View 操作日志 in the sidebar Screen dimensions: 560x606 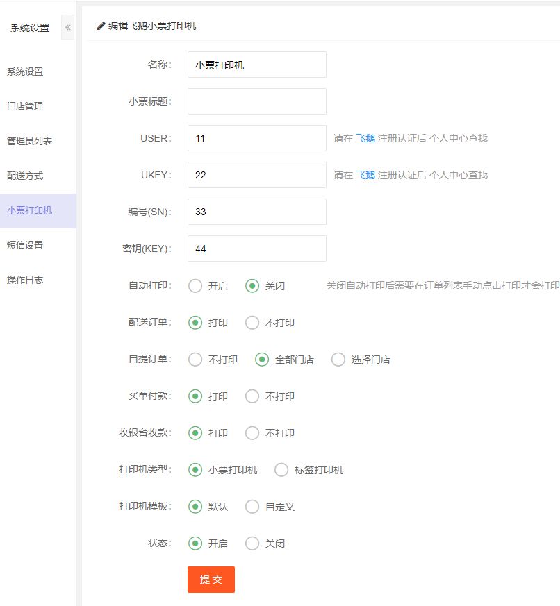tap(25, 280)
